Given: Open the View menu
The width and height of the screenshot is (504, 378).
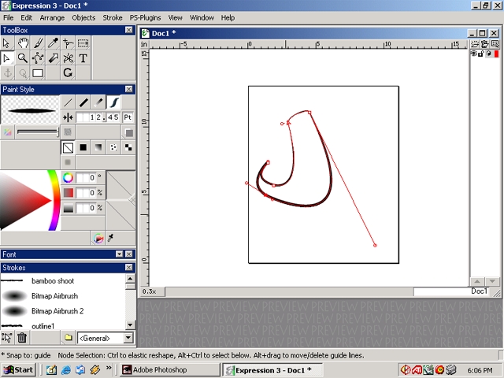Looking at the screenshot, I should [175, 17].
